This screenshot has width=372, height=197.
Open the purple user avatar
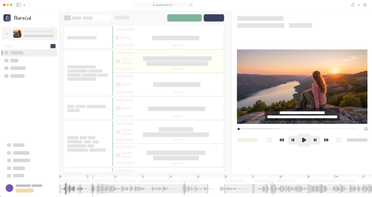(x=10, y=188)
